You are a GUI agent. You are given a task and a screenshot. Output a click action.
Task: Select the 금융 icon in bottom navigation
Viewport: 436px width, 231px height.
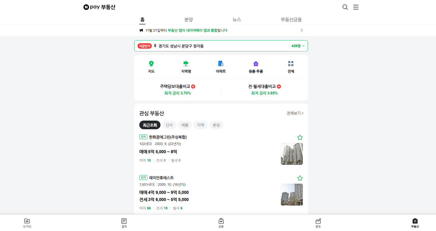click(x=221, y=222)
